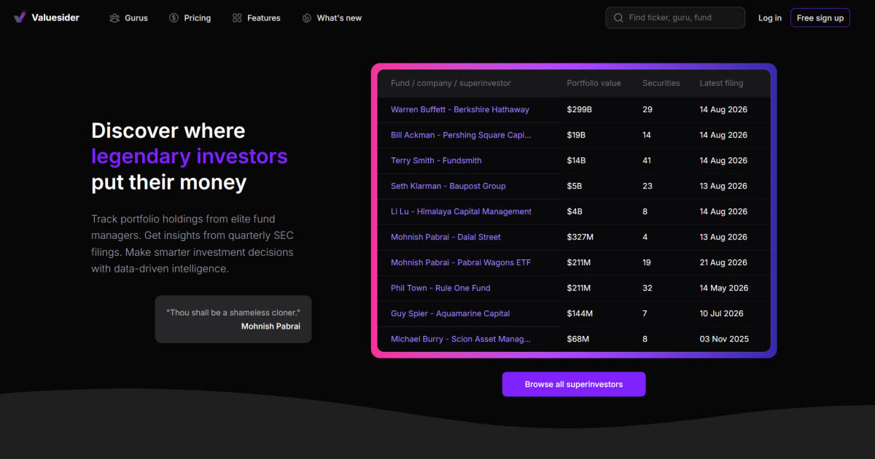The height and width of the screenshot is (459, 875).
Task: Open Terry Smith - Fundsmith
Action: (436, 160)
